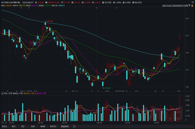195x129 pixels.
Task: Click the 601888.SH stock code title
Action: 11,2
